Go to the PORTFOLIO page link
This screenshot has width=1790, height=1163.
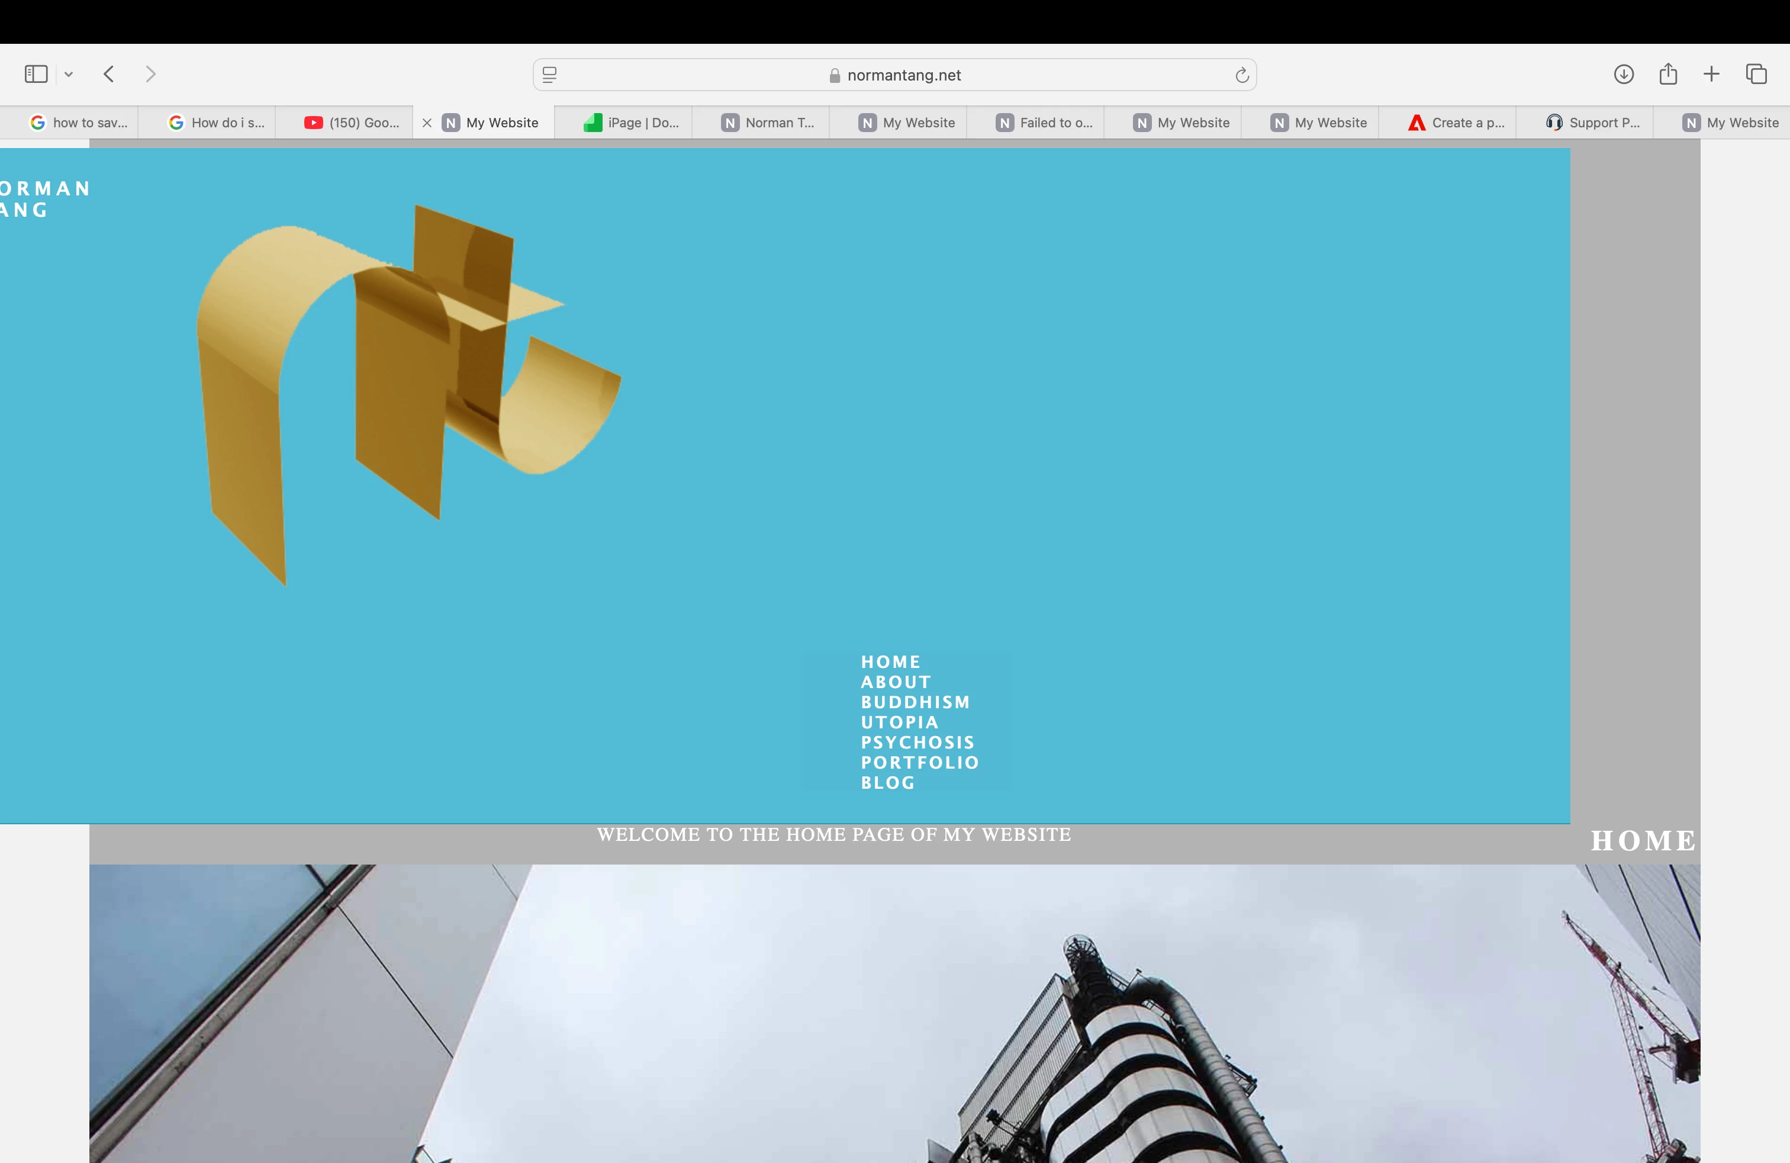coord(920,762)
